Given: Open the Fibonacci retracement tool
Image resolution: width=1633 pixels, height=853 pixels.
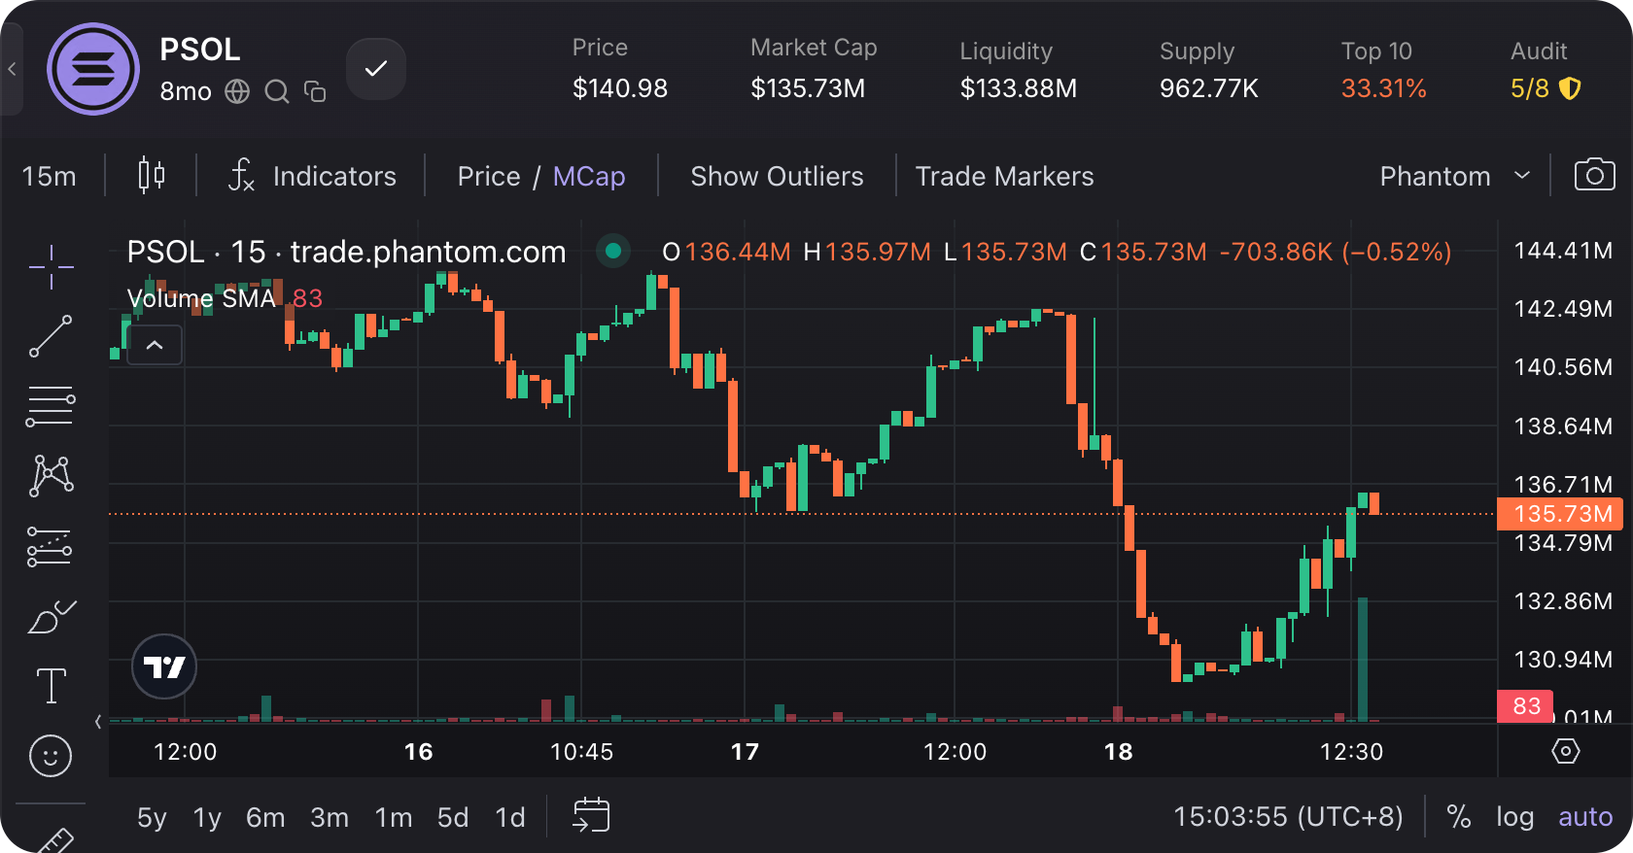Looking at the screenshot, I should pos(51,407).
